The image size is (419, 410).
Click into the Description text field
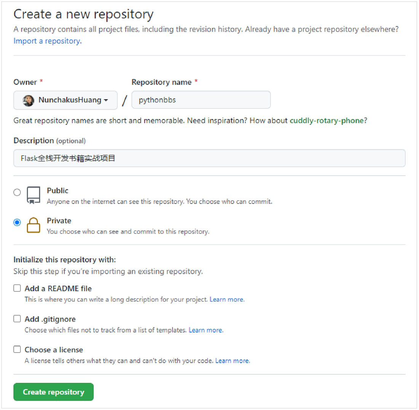(x=209, y=158)
